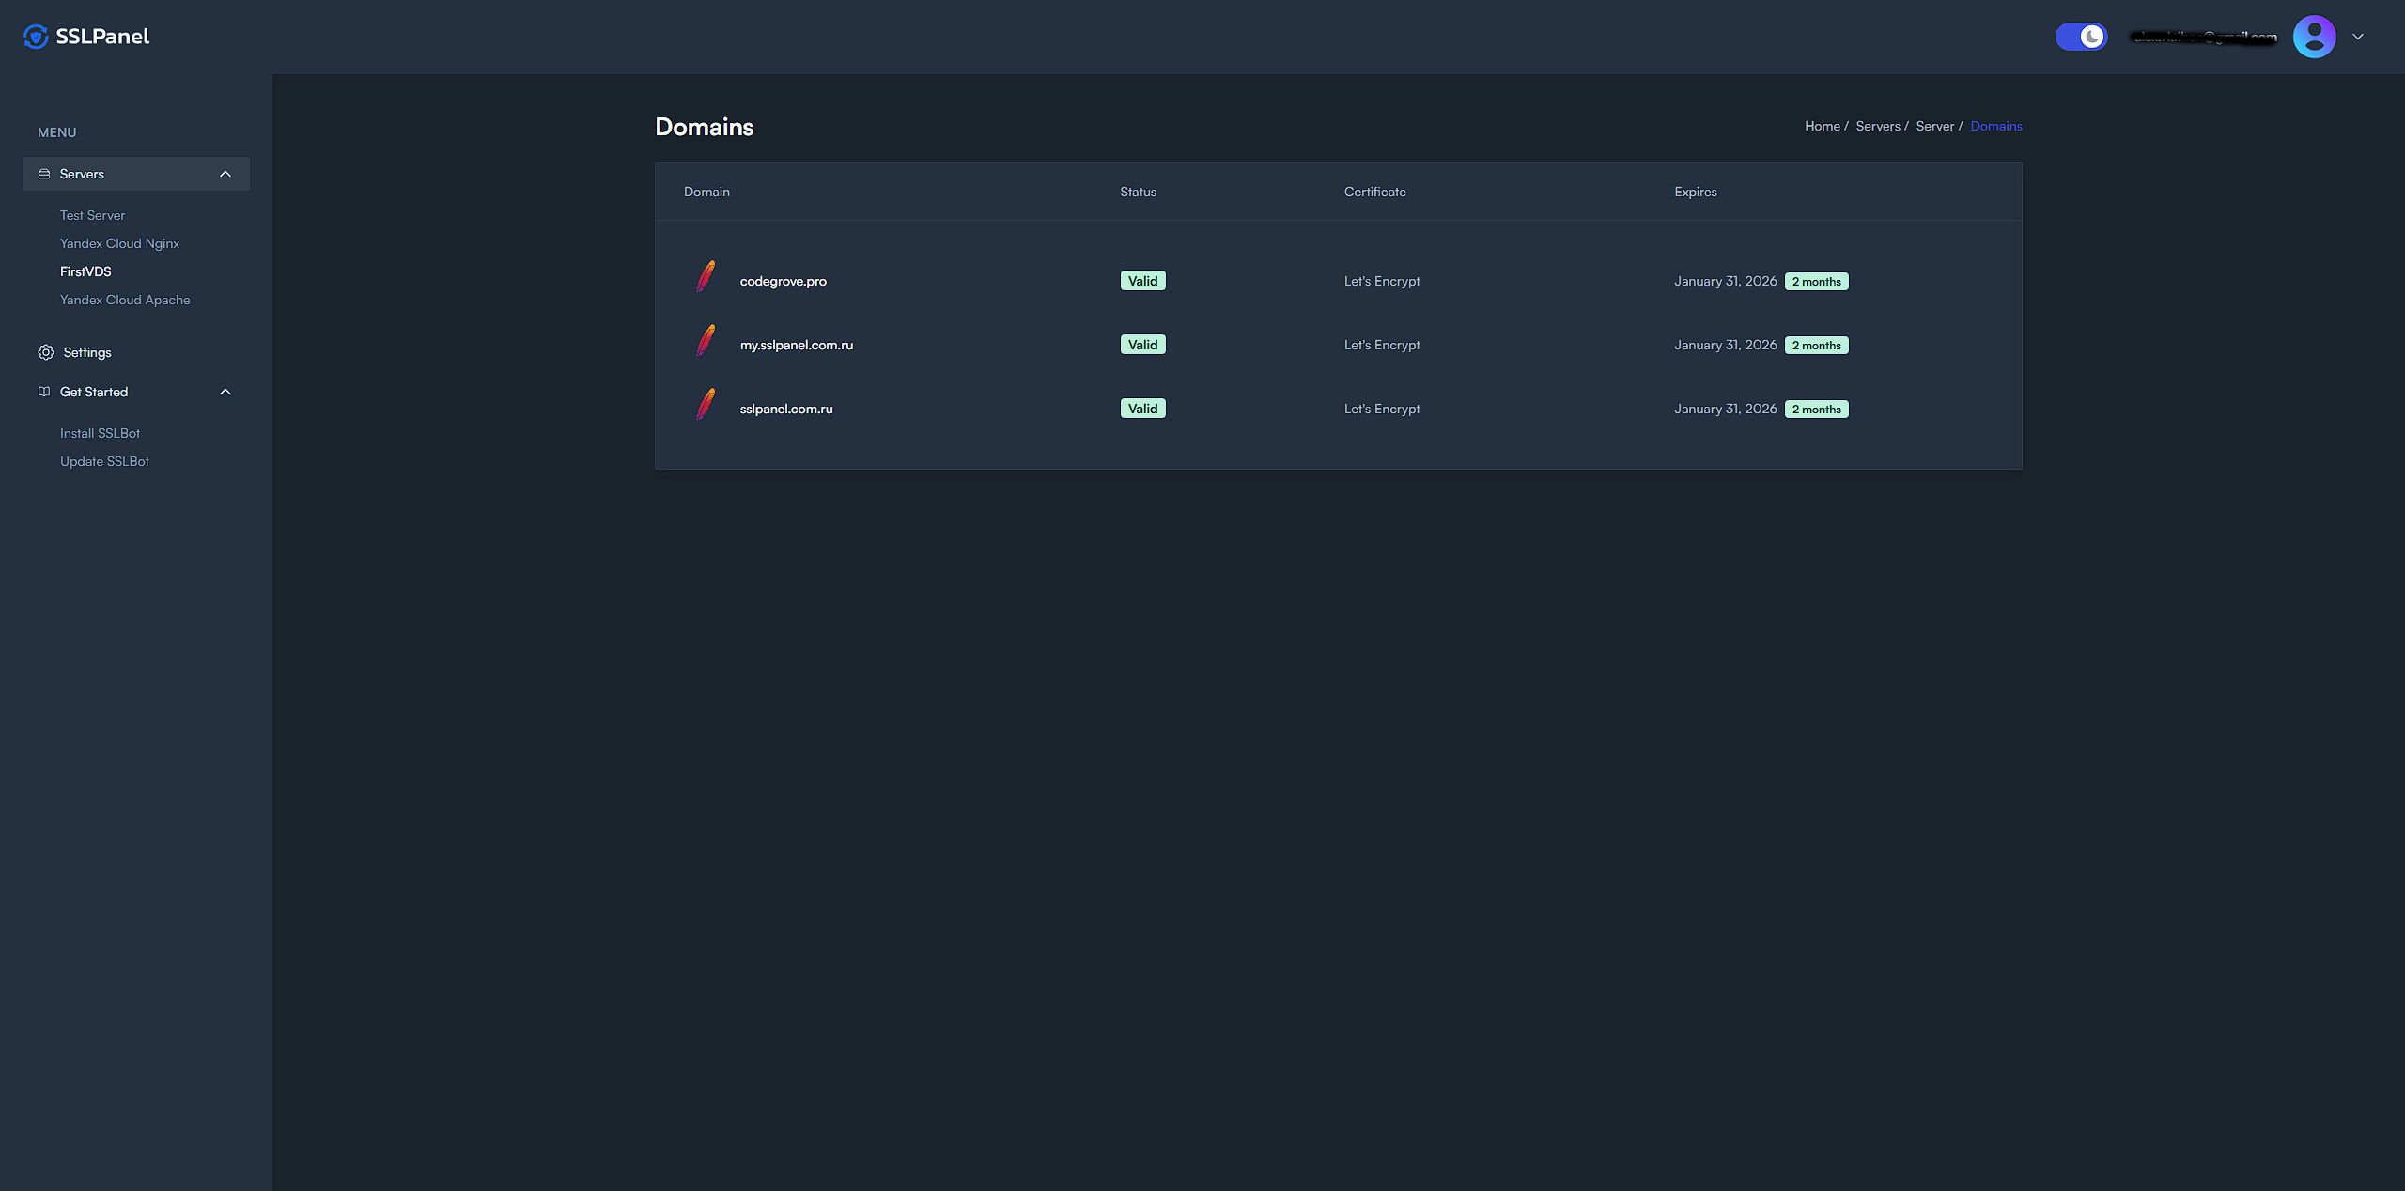2405x1191 pixels.
Task: Click the Apache icon beside sslpanel.com.ru
Action: click(705, 407)
